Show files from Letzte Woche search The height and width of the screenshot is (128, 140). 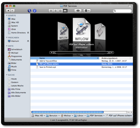pyautogui.click(x=16, y=86)
